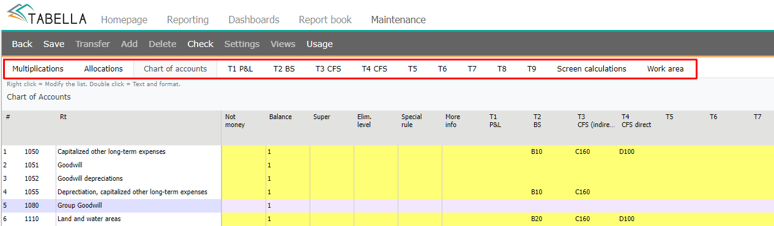This screenshot has width=774, height=226.
Task: Switch to the T9 tab
Action: point(532,68)
